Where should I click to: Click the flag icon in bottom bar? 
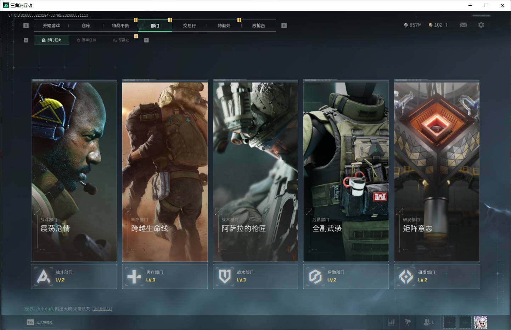click(408, 322)
